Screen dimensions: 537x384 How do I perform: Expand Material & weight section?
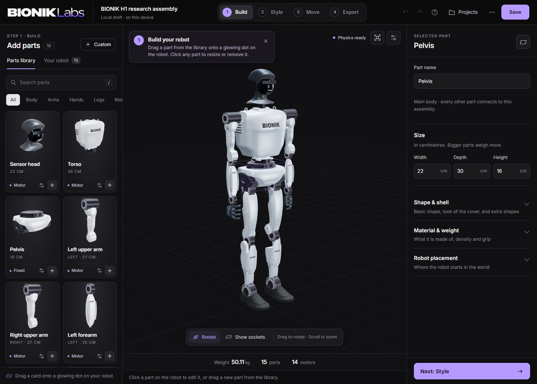point(472,235)
